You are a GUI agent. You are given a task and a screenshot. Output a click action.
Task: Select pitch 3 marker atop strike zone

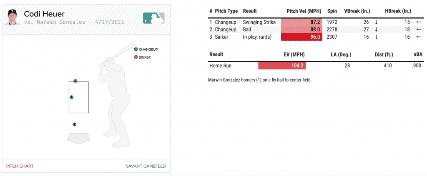[x=75, y=81]
